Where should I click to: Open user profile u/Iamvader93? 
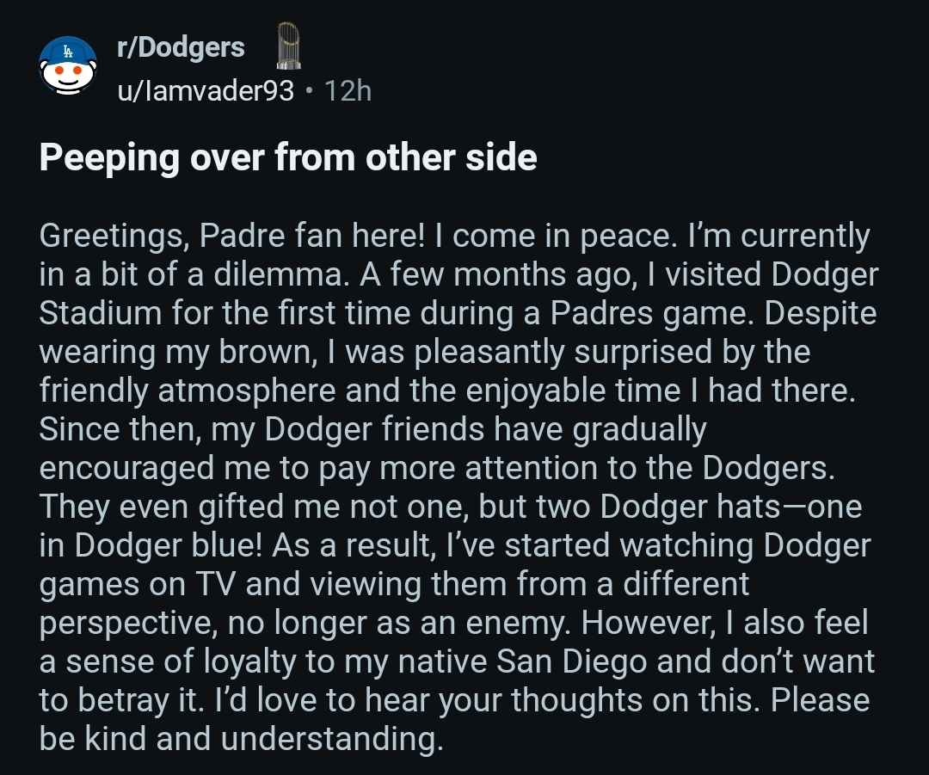(x=205, y=91)
